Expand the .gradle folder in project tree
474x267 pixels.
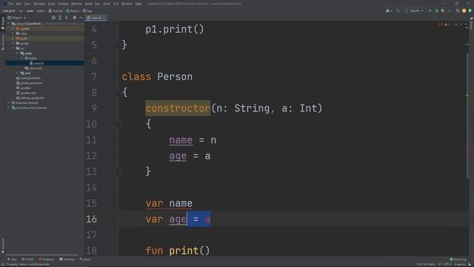click(13, 28)
